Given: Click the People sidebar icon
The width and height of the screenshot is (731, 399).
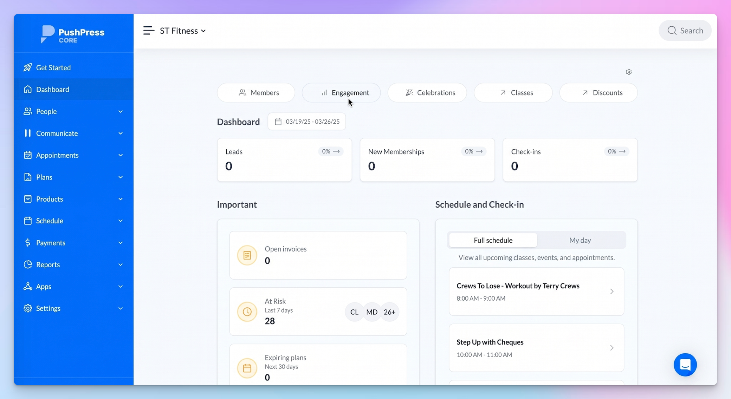Looking at the screenshot, I should coord(27,111).
